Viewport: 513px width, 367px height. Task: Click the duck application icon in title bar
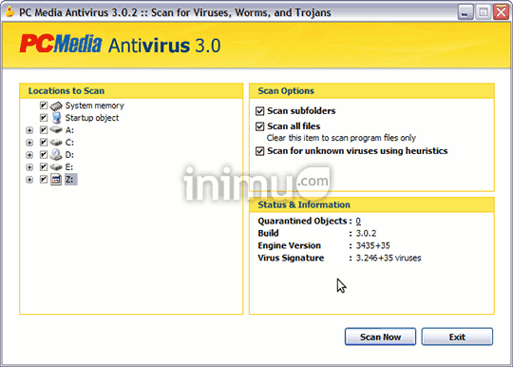click(x=9, y=12)
